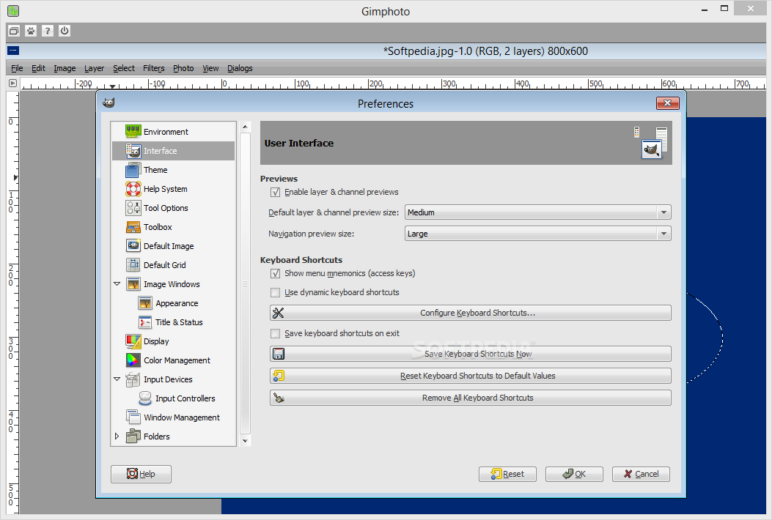Click the Gimphoto app icon in title bar
Screen dimensions: 772x520
pos(13,10)
